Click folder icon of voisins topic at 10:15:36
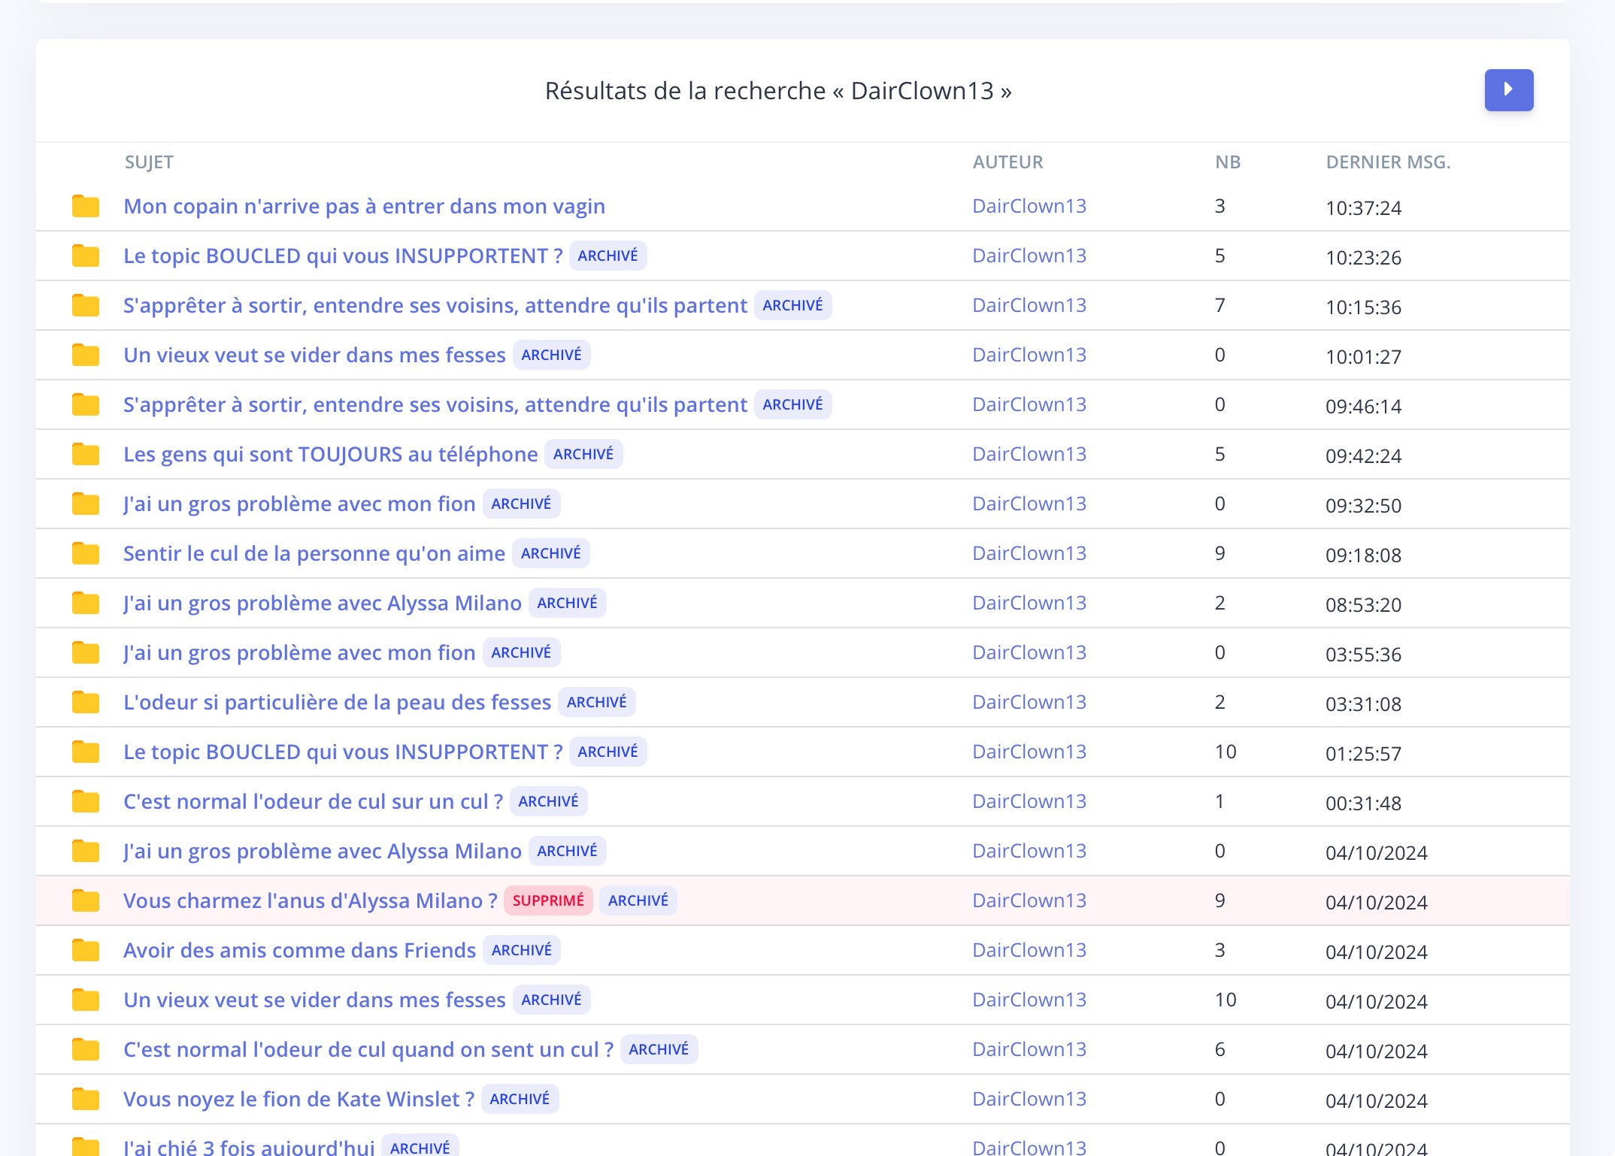The height and width of the screenshot is (1156, 1615). point(86,305)
